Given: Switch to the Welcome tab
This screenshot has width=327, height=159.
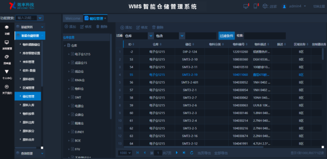Looking at the screenshot, I should (73, 19).
